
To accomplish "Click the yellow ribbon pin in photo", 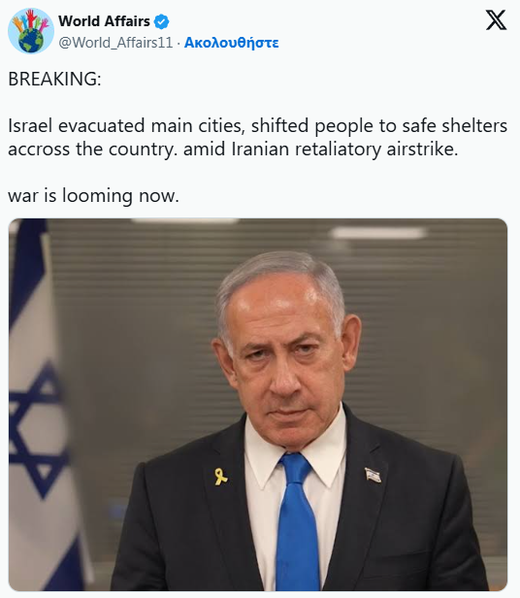I will (x=220, y=477).
